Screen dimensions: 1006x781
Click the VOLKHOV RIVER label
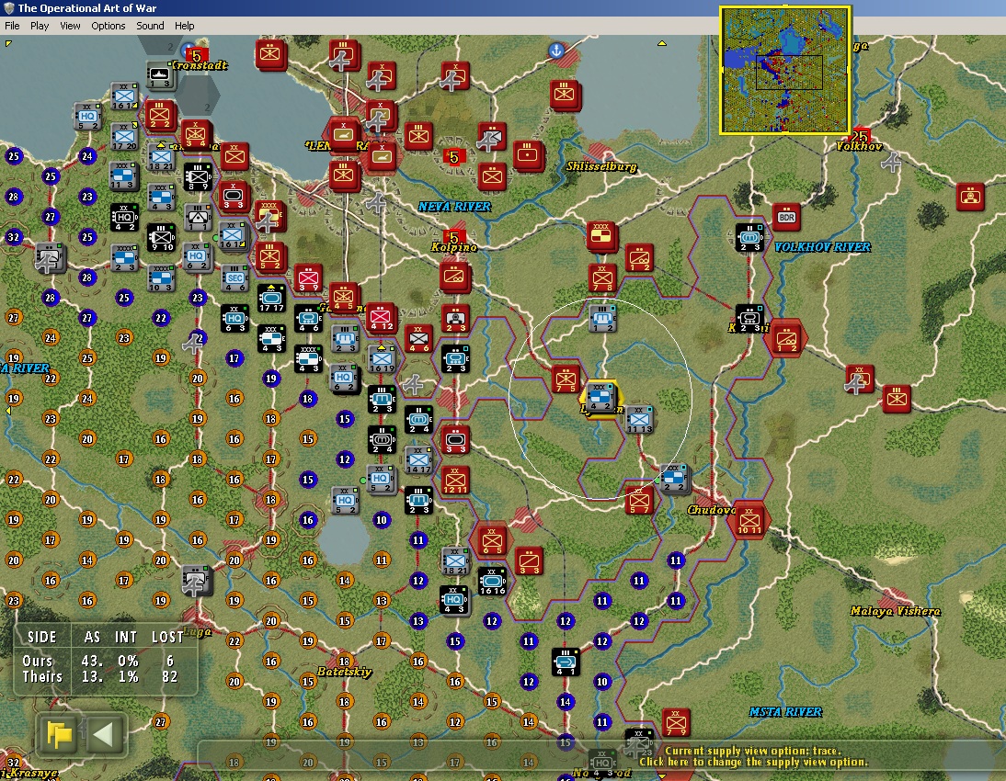(822, 247)
